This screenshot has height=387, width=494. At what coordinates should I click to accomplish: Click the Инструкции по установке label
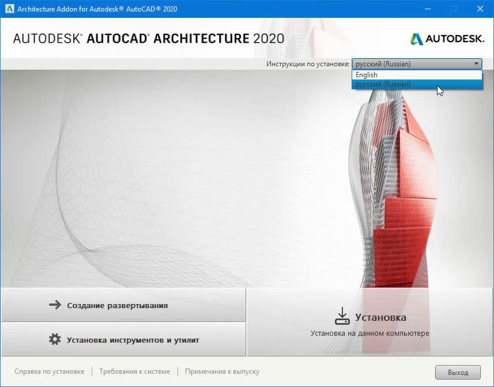click(308, 64)
